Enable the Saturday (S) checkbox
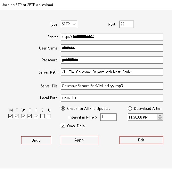 tap(43, 116)
